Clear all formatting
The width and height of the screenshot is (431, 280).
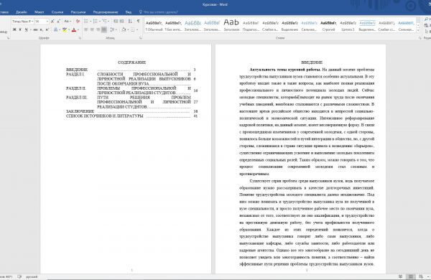click(78, 21)
